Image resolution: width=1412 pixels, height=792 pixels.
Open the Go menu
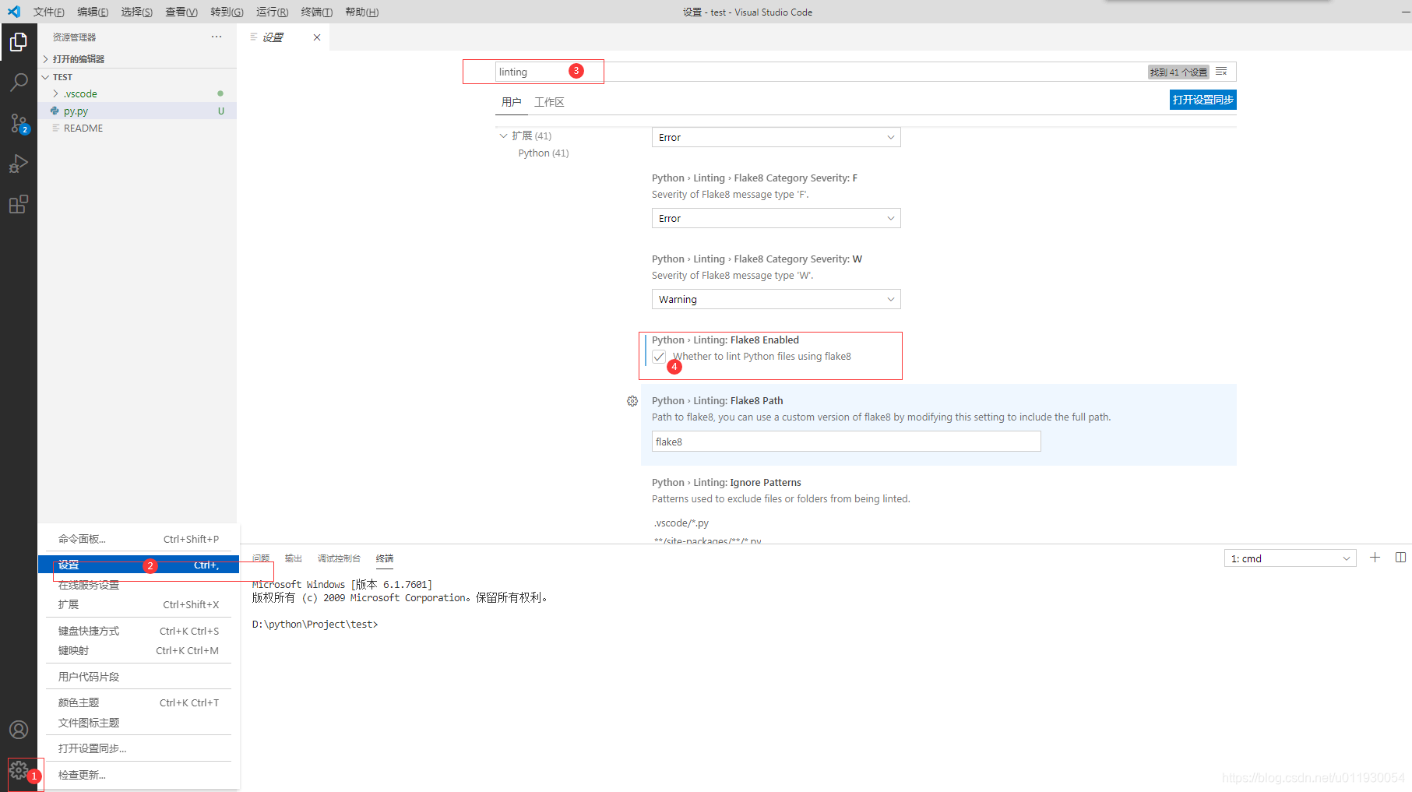click(227, 12)
